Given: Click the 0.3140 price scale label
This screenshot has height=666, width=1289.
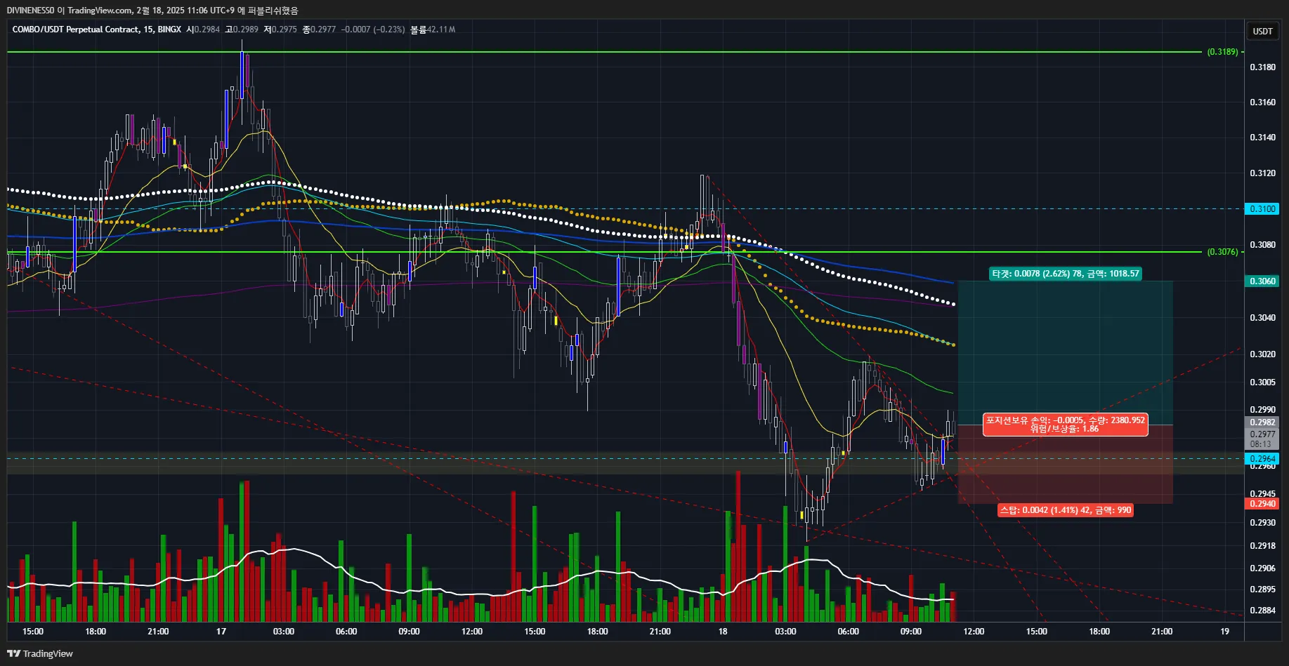Looking at the screenshot, I should (1262, 137).
